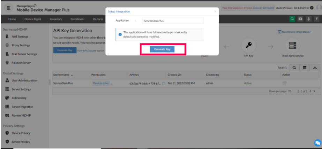This screenshot has height=149, width=322.
Task: Click Generate Key button on background page
Action: click(x=65, y=50)
